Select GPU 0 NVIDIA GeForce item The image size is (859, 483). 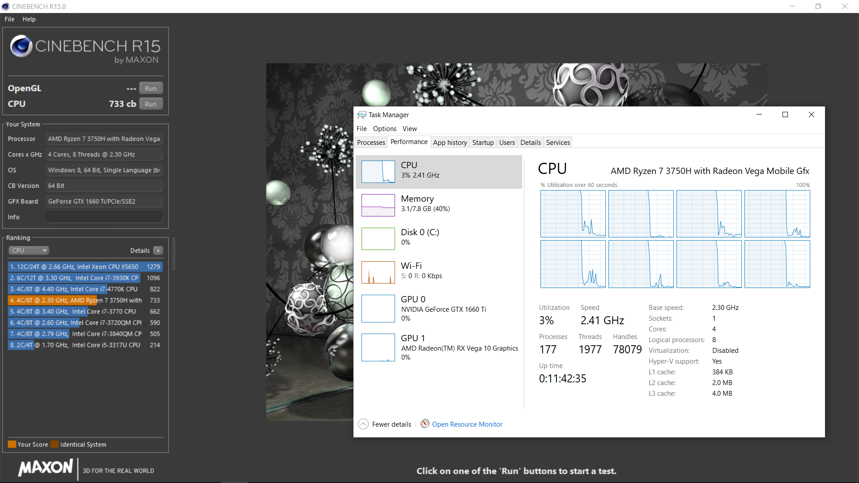point(443,308)
